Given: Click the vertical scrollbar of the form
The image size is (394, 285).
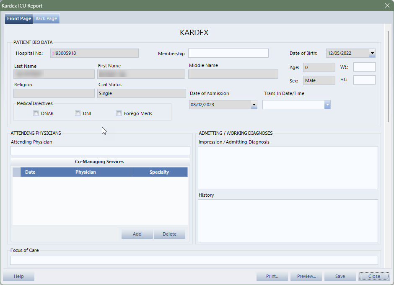Looking at the screenshot, I should coord(388,75).
